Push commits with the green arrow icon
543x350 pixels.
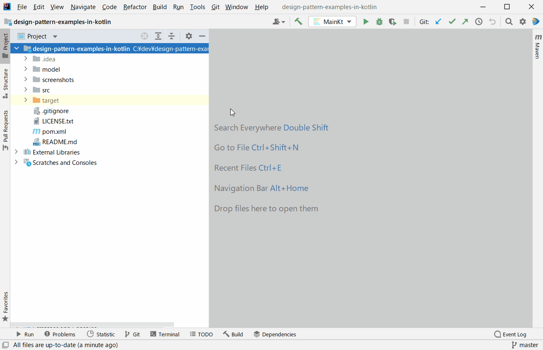(465, 22)
